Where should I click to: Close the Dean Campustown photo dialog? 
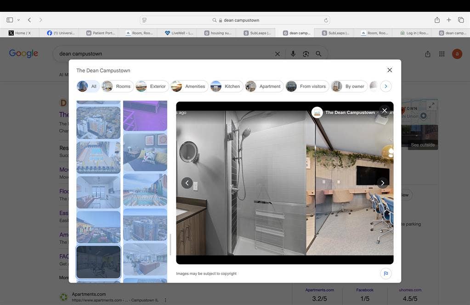click(390, 70)
